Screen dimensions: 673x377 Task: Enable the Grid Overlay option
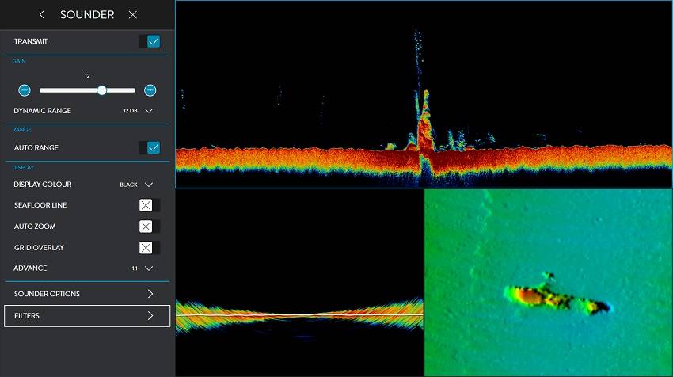(x=146, y=248)
